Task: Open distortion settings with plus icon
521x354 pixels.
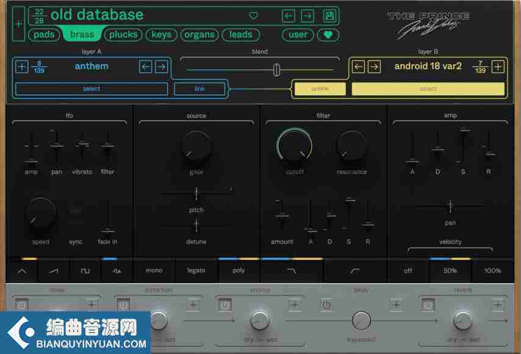Action: click(193, 305)
